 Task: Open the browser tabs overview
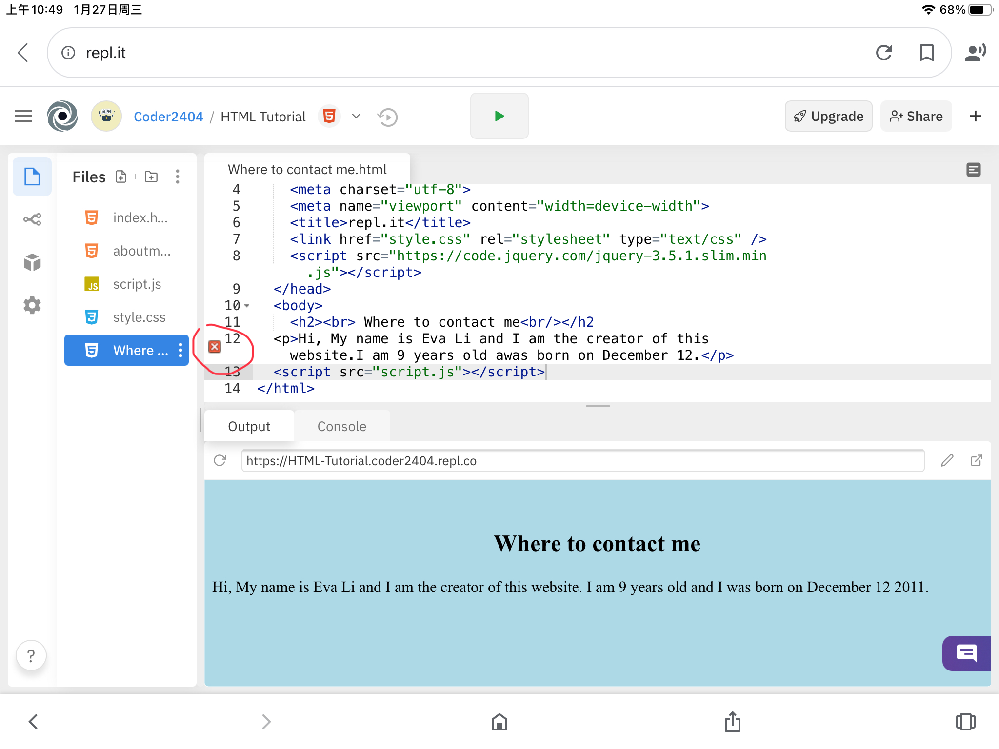965,722
